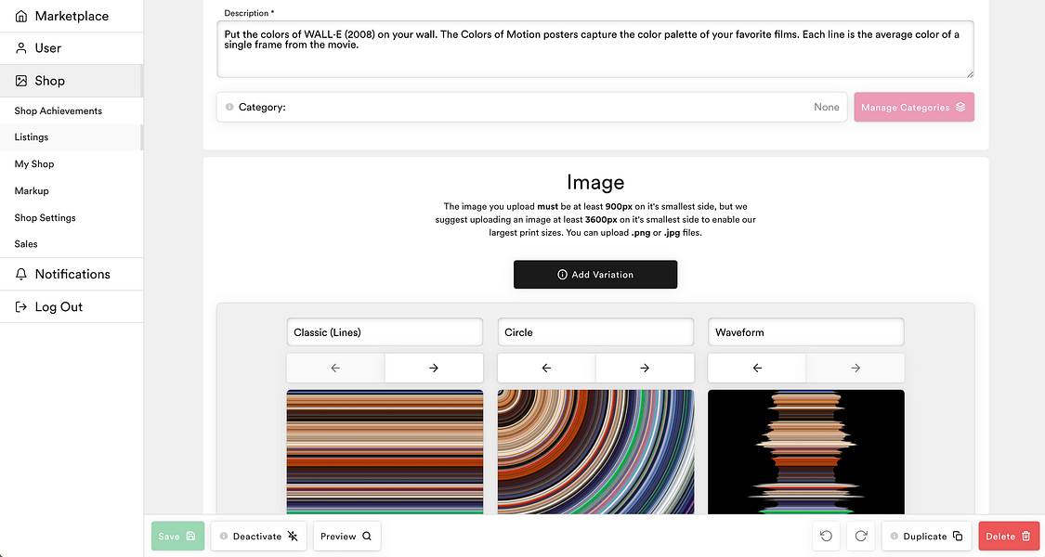Click the Save button
1045x557 pixels.
177,537
